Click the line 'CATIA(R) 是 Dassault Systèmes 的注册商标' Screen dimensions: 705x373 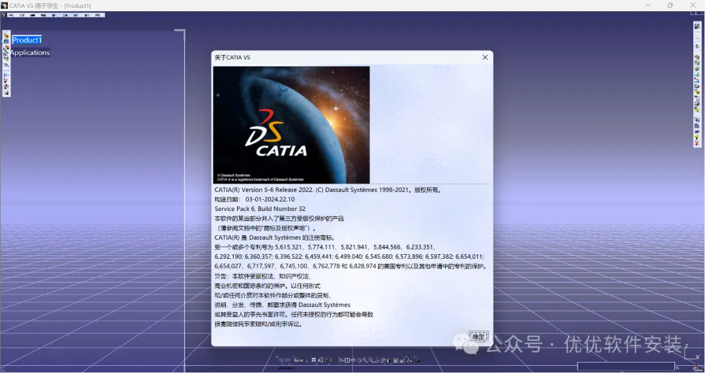click(275, 238)
